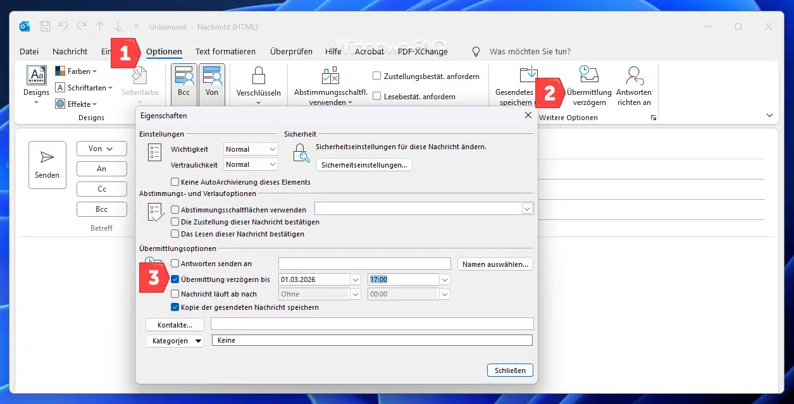Click the Sicherheitseinstellungen... button
794x404 pixels.
[364, 165]
